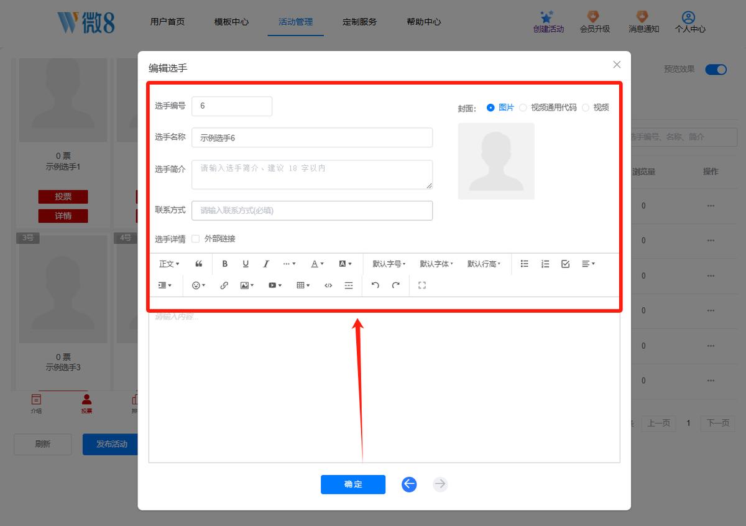
Task: Open the insert table dropdown
Action: (303, 285)
